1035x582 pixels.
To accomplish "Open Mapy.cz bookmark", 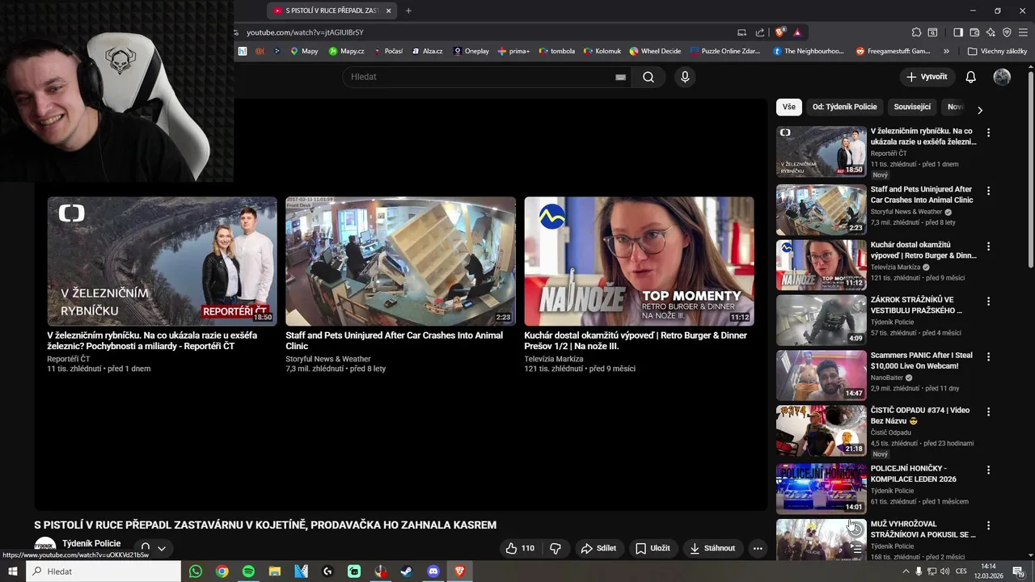I will 346,51.
